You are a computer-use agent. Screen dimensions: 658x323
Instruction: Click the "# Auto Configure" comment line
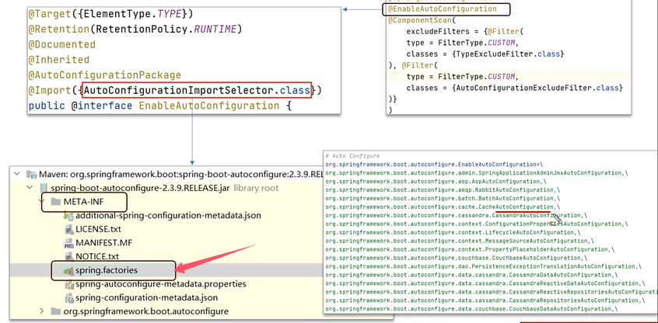[x=352, y=156]
